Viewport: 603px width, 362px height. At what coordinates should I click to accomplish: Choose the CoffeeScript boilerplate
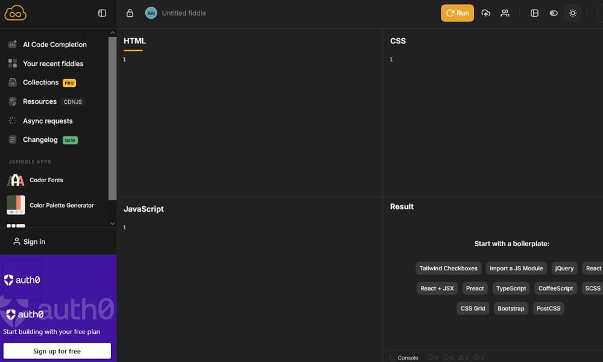(x=555, y=288)
